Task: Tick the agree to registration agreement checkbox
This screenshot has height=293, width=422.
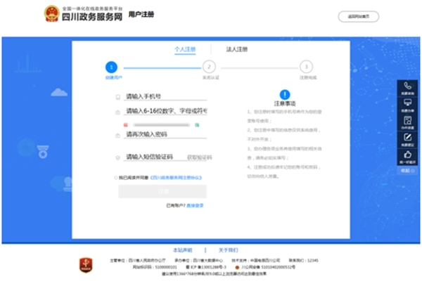Action: (x=116, y=178)
